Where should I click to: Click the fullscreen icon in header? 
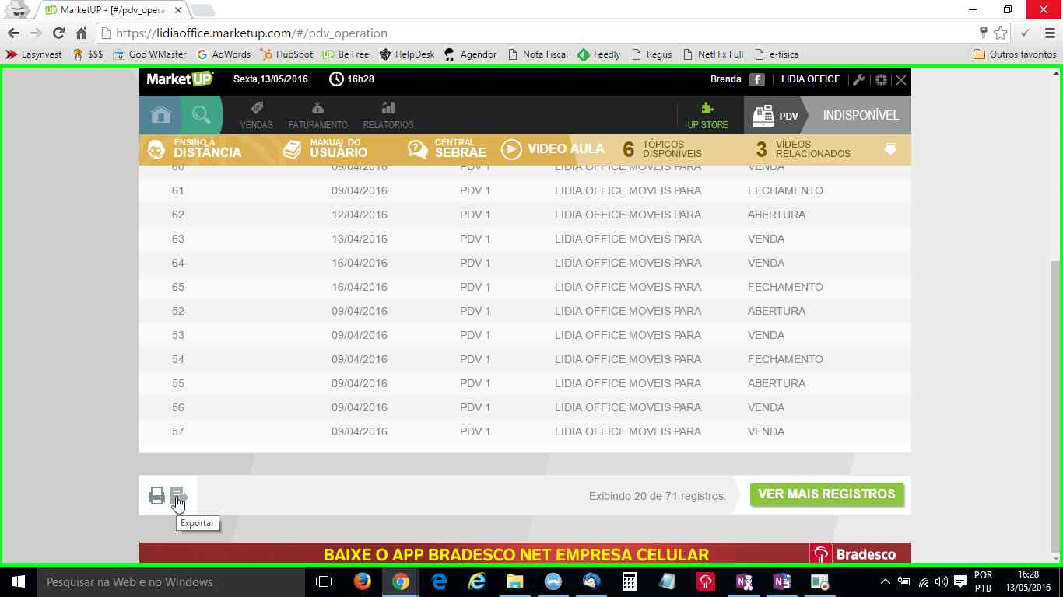coord(881,79)
